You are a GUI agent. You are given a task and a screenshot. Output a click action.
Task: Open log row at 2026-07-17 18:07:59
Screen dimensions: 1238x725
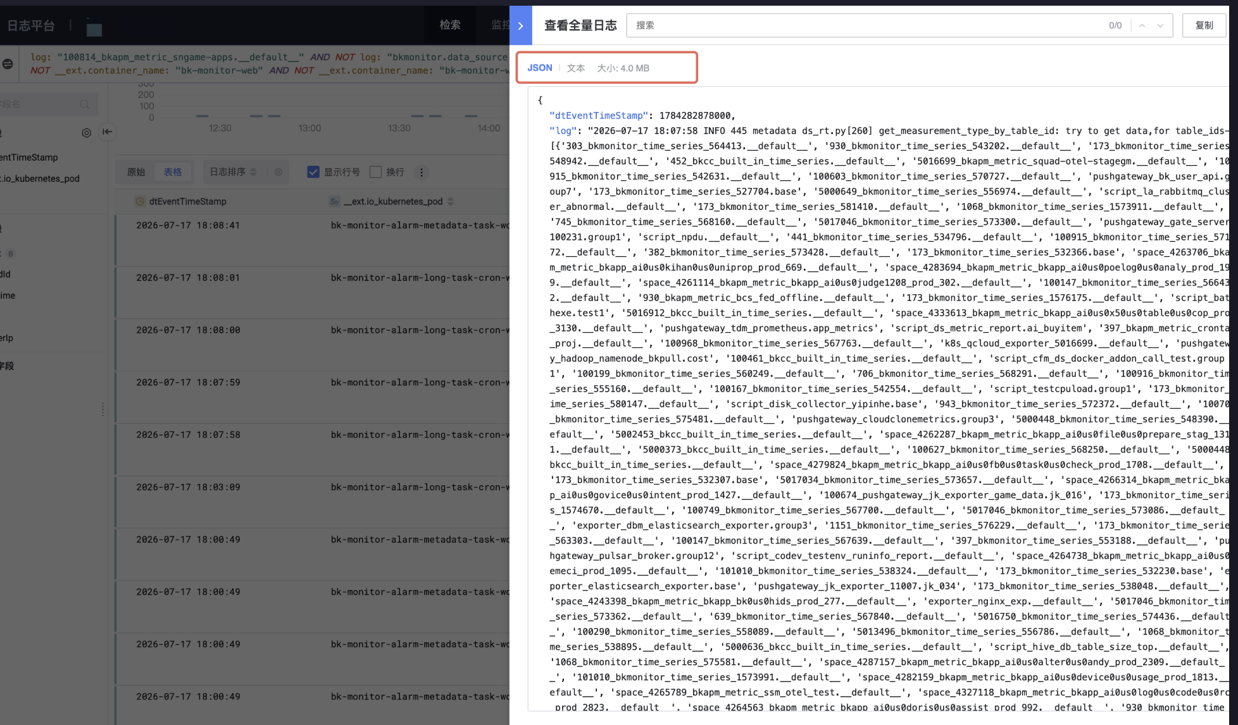point(312,398)
